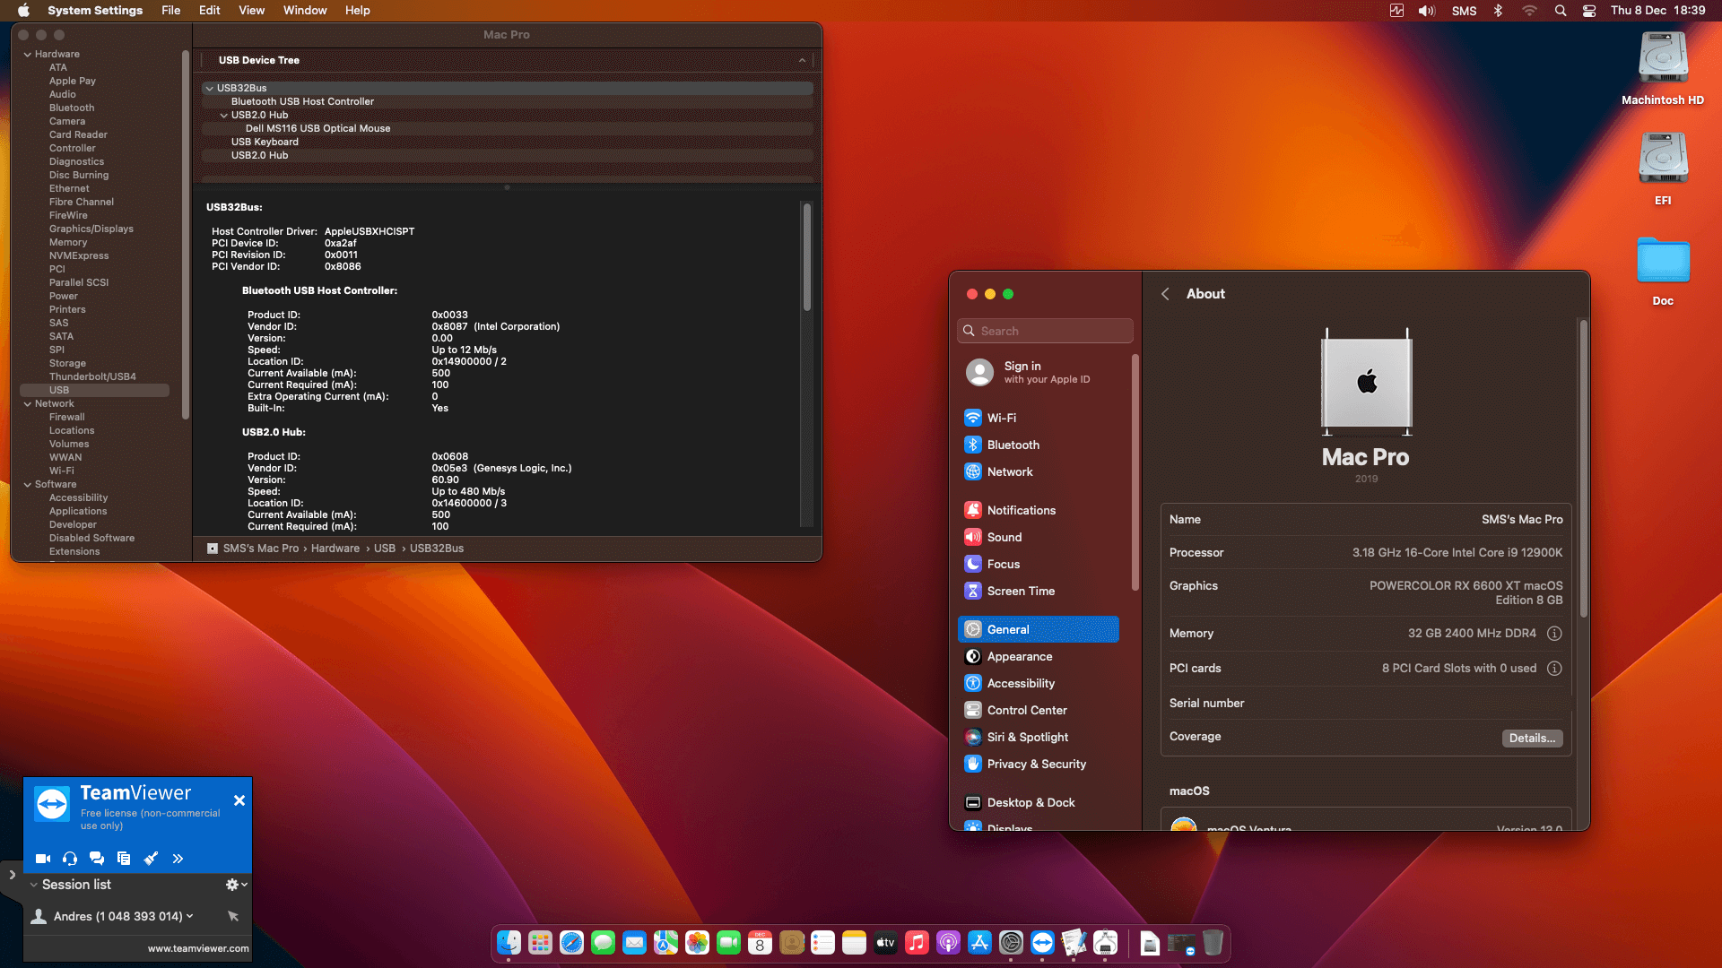Open Desktop & Dock settings
Viewport: 1722px width, 968px height.
(x=1039, y=803)
